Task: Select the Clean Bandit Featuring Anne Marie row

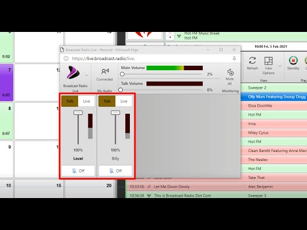Action: 274,151
